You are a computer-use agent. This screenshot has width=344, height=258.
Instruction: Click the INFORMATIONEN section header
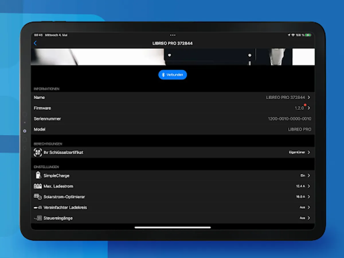46,89
